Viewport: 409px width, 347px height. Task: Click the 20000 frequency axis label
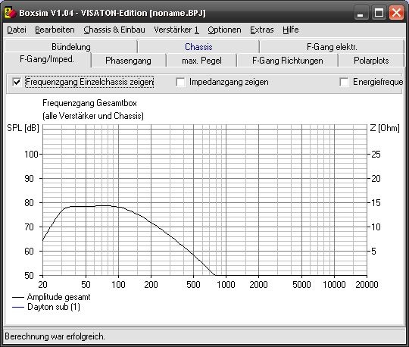tap(367, 285)
